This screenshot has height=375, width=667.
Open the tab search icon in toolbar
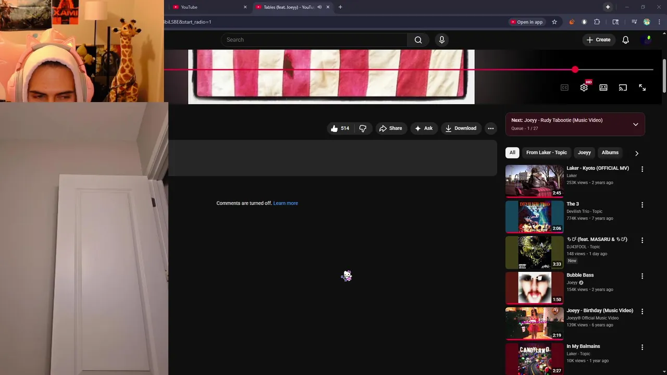(x=615, y=22)
